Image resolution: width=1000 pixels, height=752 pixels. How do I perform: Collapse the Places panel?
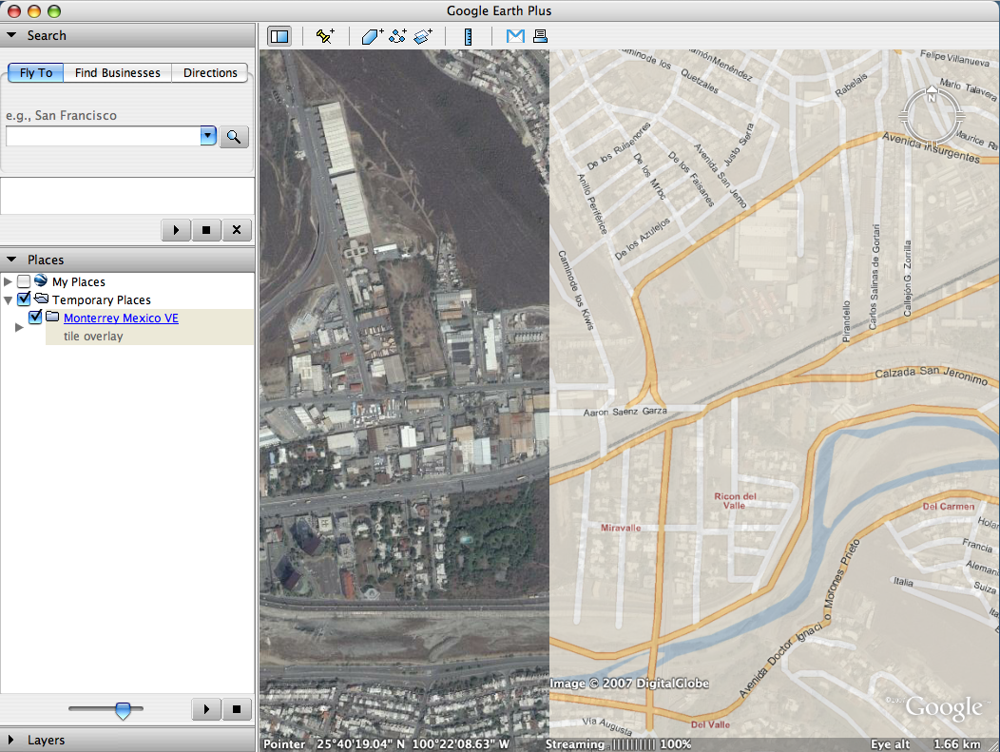tap(10, 260)
